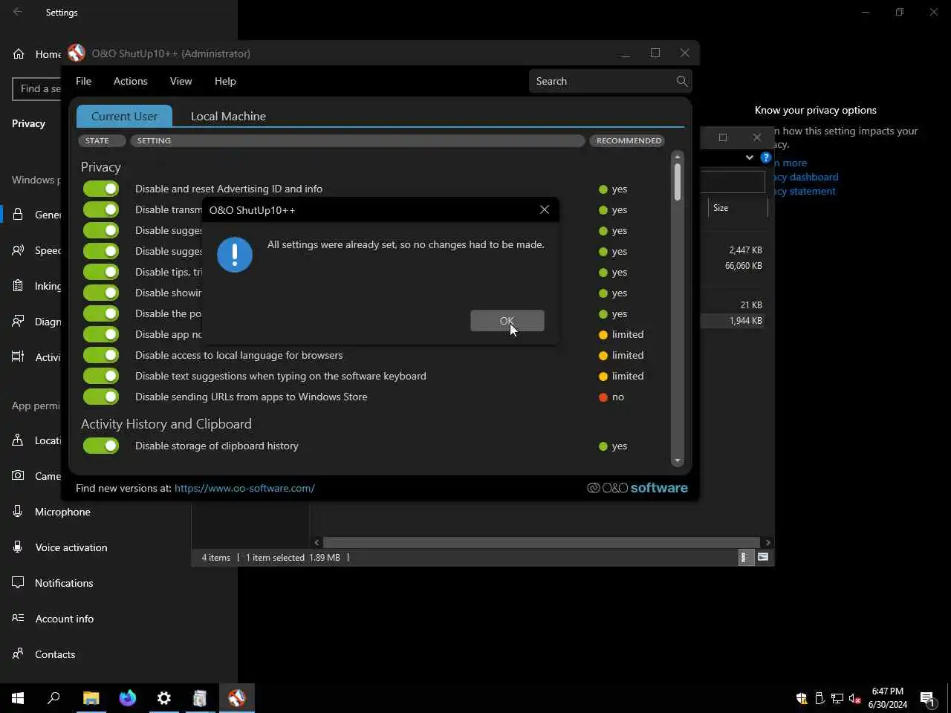Open Voice activation in Settings
The width and height of the screenshot is (951, 713).
click(x=71, y=547)
